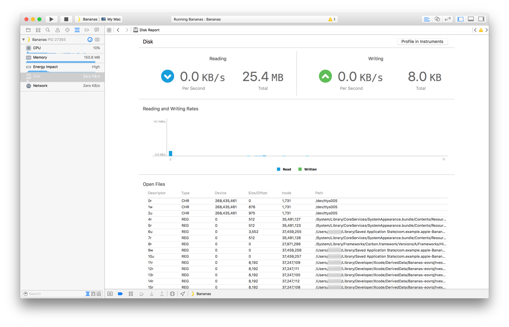Image resolution: width=509 pixels, height=327 pixels.
Task: Click the Step Over icon in debug bar
Action: (141, 294)
